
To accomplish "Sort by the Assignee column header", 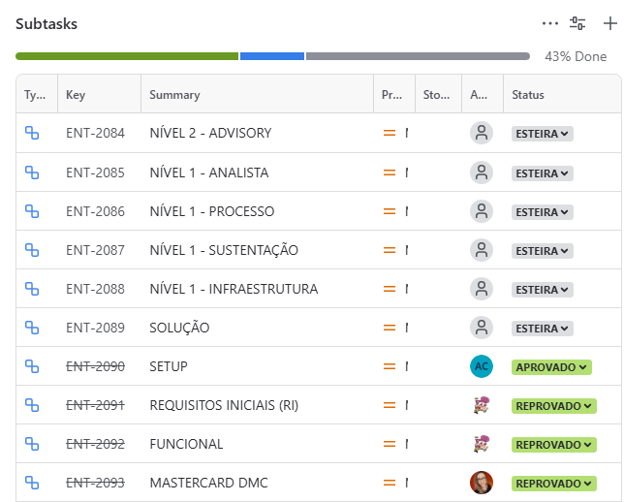I will point(483,94).
